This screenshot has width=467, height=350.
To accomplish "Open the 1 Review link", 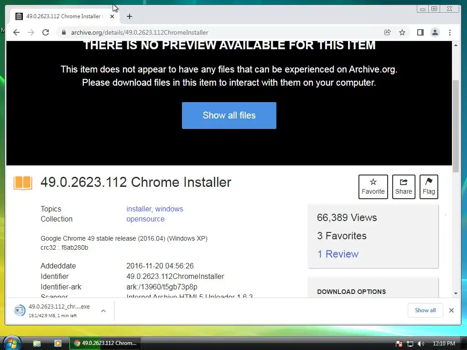I will click(x=338, y=254).
